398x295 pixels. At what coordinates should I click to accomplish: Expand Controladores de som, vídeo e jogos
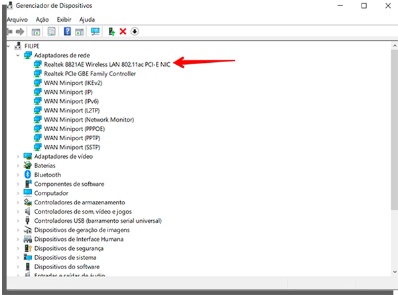click(x=18, y=212)
